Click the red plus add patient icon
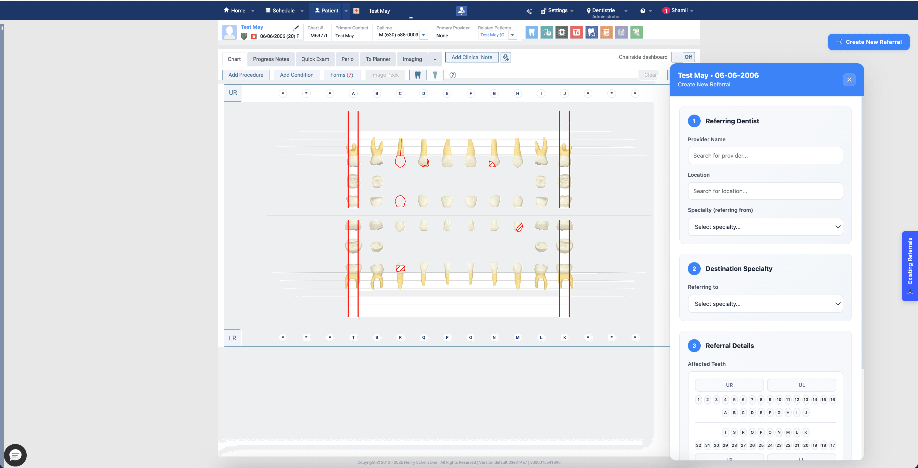918x468 pixels. [356, 11]
